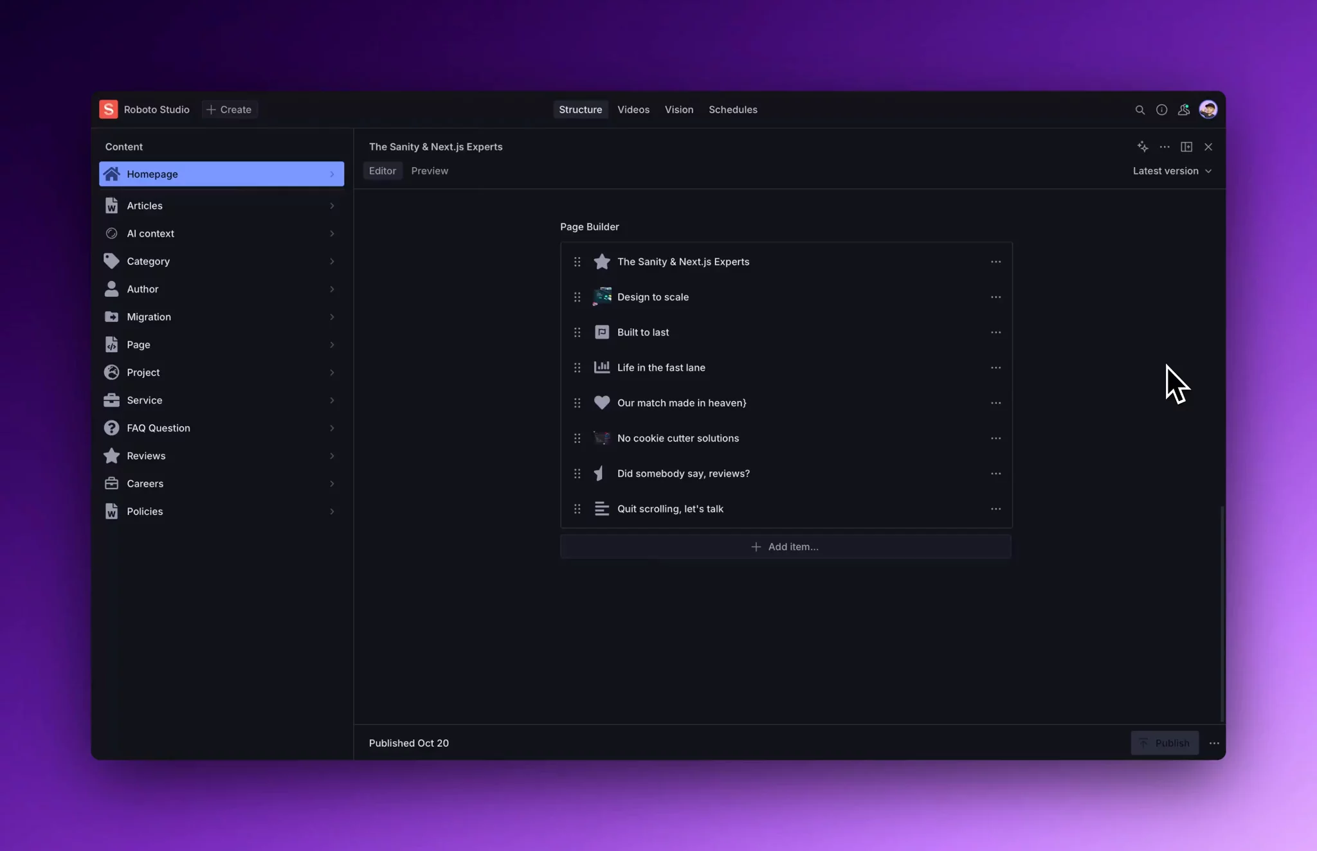1317x851 pixels.
Task: Expand the Author chevron
Action: pyautogui.click(x=332, y=289)
